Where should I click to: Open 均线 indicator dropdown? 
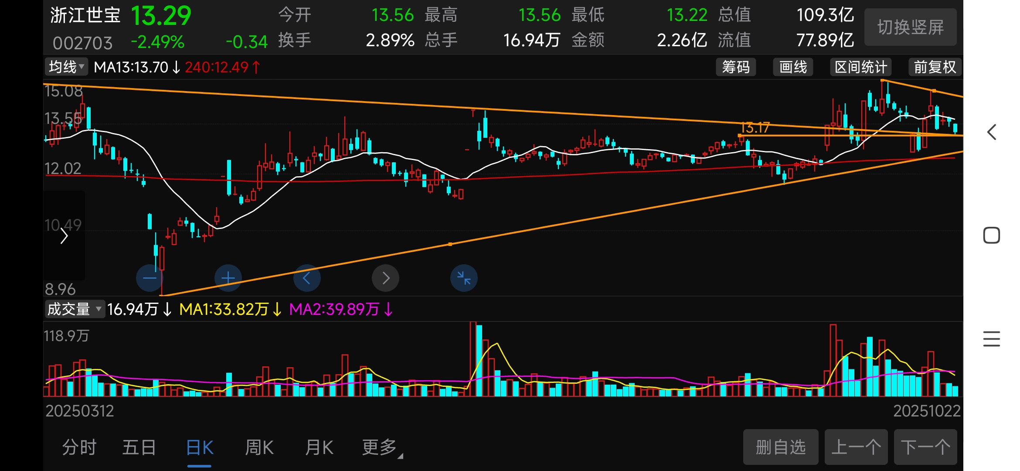click(x=66, y=67)
